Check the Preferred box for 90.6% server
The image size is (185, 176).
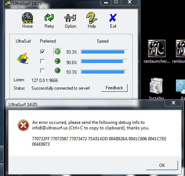coord(42,61)
